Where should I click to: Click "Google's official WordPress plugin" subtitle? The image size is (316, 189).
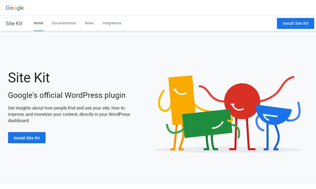click(67, 95)
